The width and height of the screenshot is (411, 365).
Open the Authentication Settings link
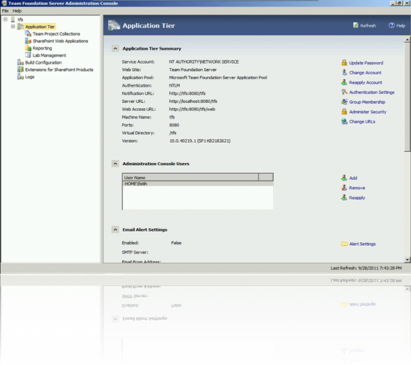point(372,93)
